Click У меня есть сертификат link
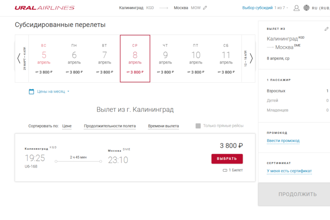Image resolution: width=330 pixels, height=220 pixels. coord(289,171)
